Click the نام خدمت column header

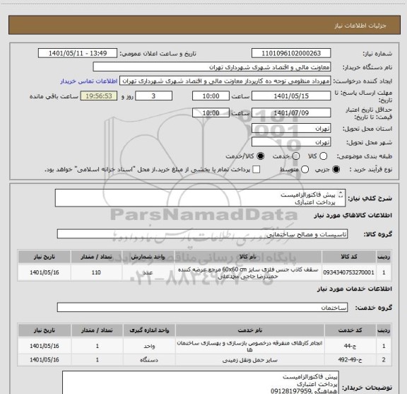pyautogui.click(x=249, y=330)
